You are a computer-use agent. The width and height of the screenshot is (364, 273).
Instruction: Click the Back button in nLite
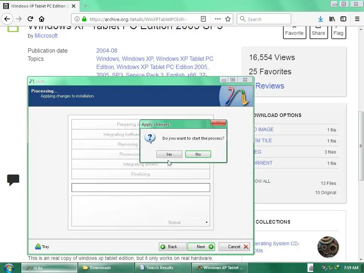coord(172,247)
